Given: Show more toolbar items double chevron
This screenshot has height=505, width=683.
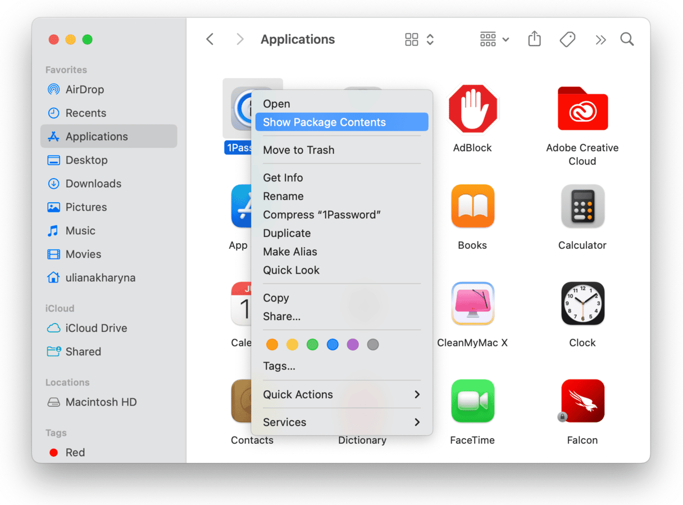Looking at the screenshot, I should (x=600, y=39).
